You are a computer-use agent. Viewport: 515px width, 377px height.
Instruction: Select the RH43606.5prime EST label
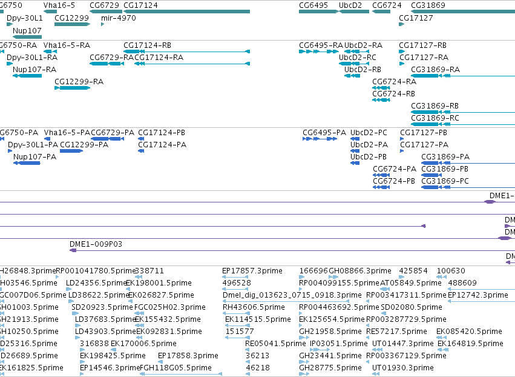pyautogui.click(x=254, y=307)
